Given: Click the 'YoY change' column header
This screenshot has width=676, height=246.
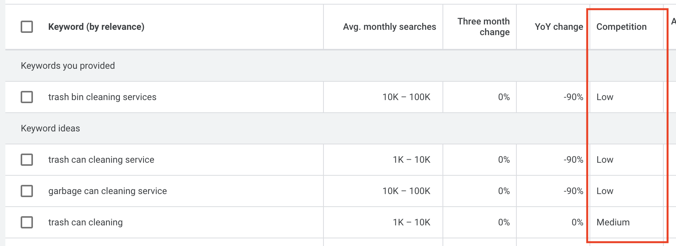Looking at the screenshot, I should tap(558, 27).
